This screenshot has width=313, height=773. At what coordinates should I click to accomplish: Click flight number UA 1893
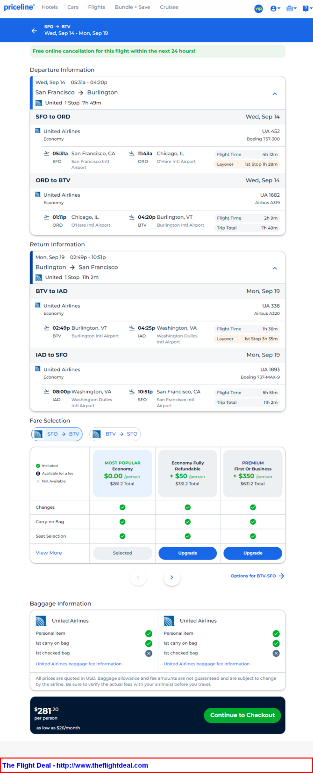[270, 369]
